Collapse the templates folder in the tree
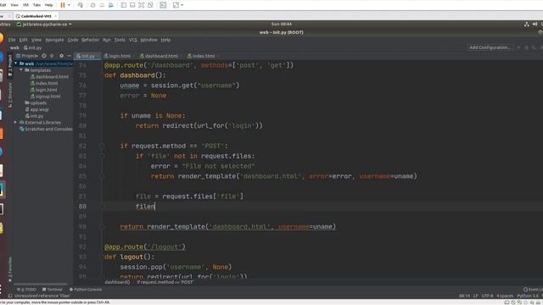The image size is (543, 305). (21, 70)
